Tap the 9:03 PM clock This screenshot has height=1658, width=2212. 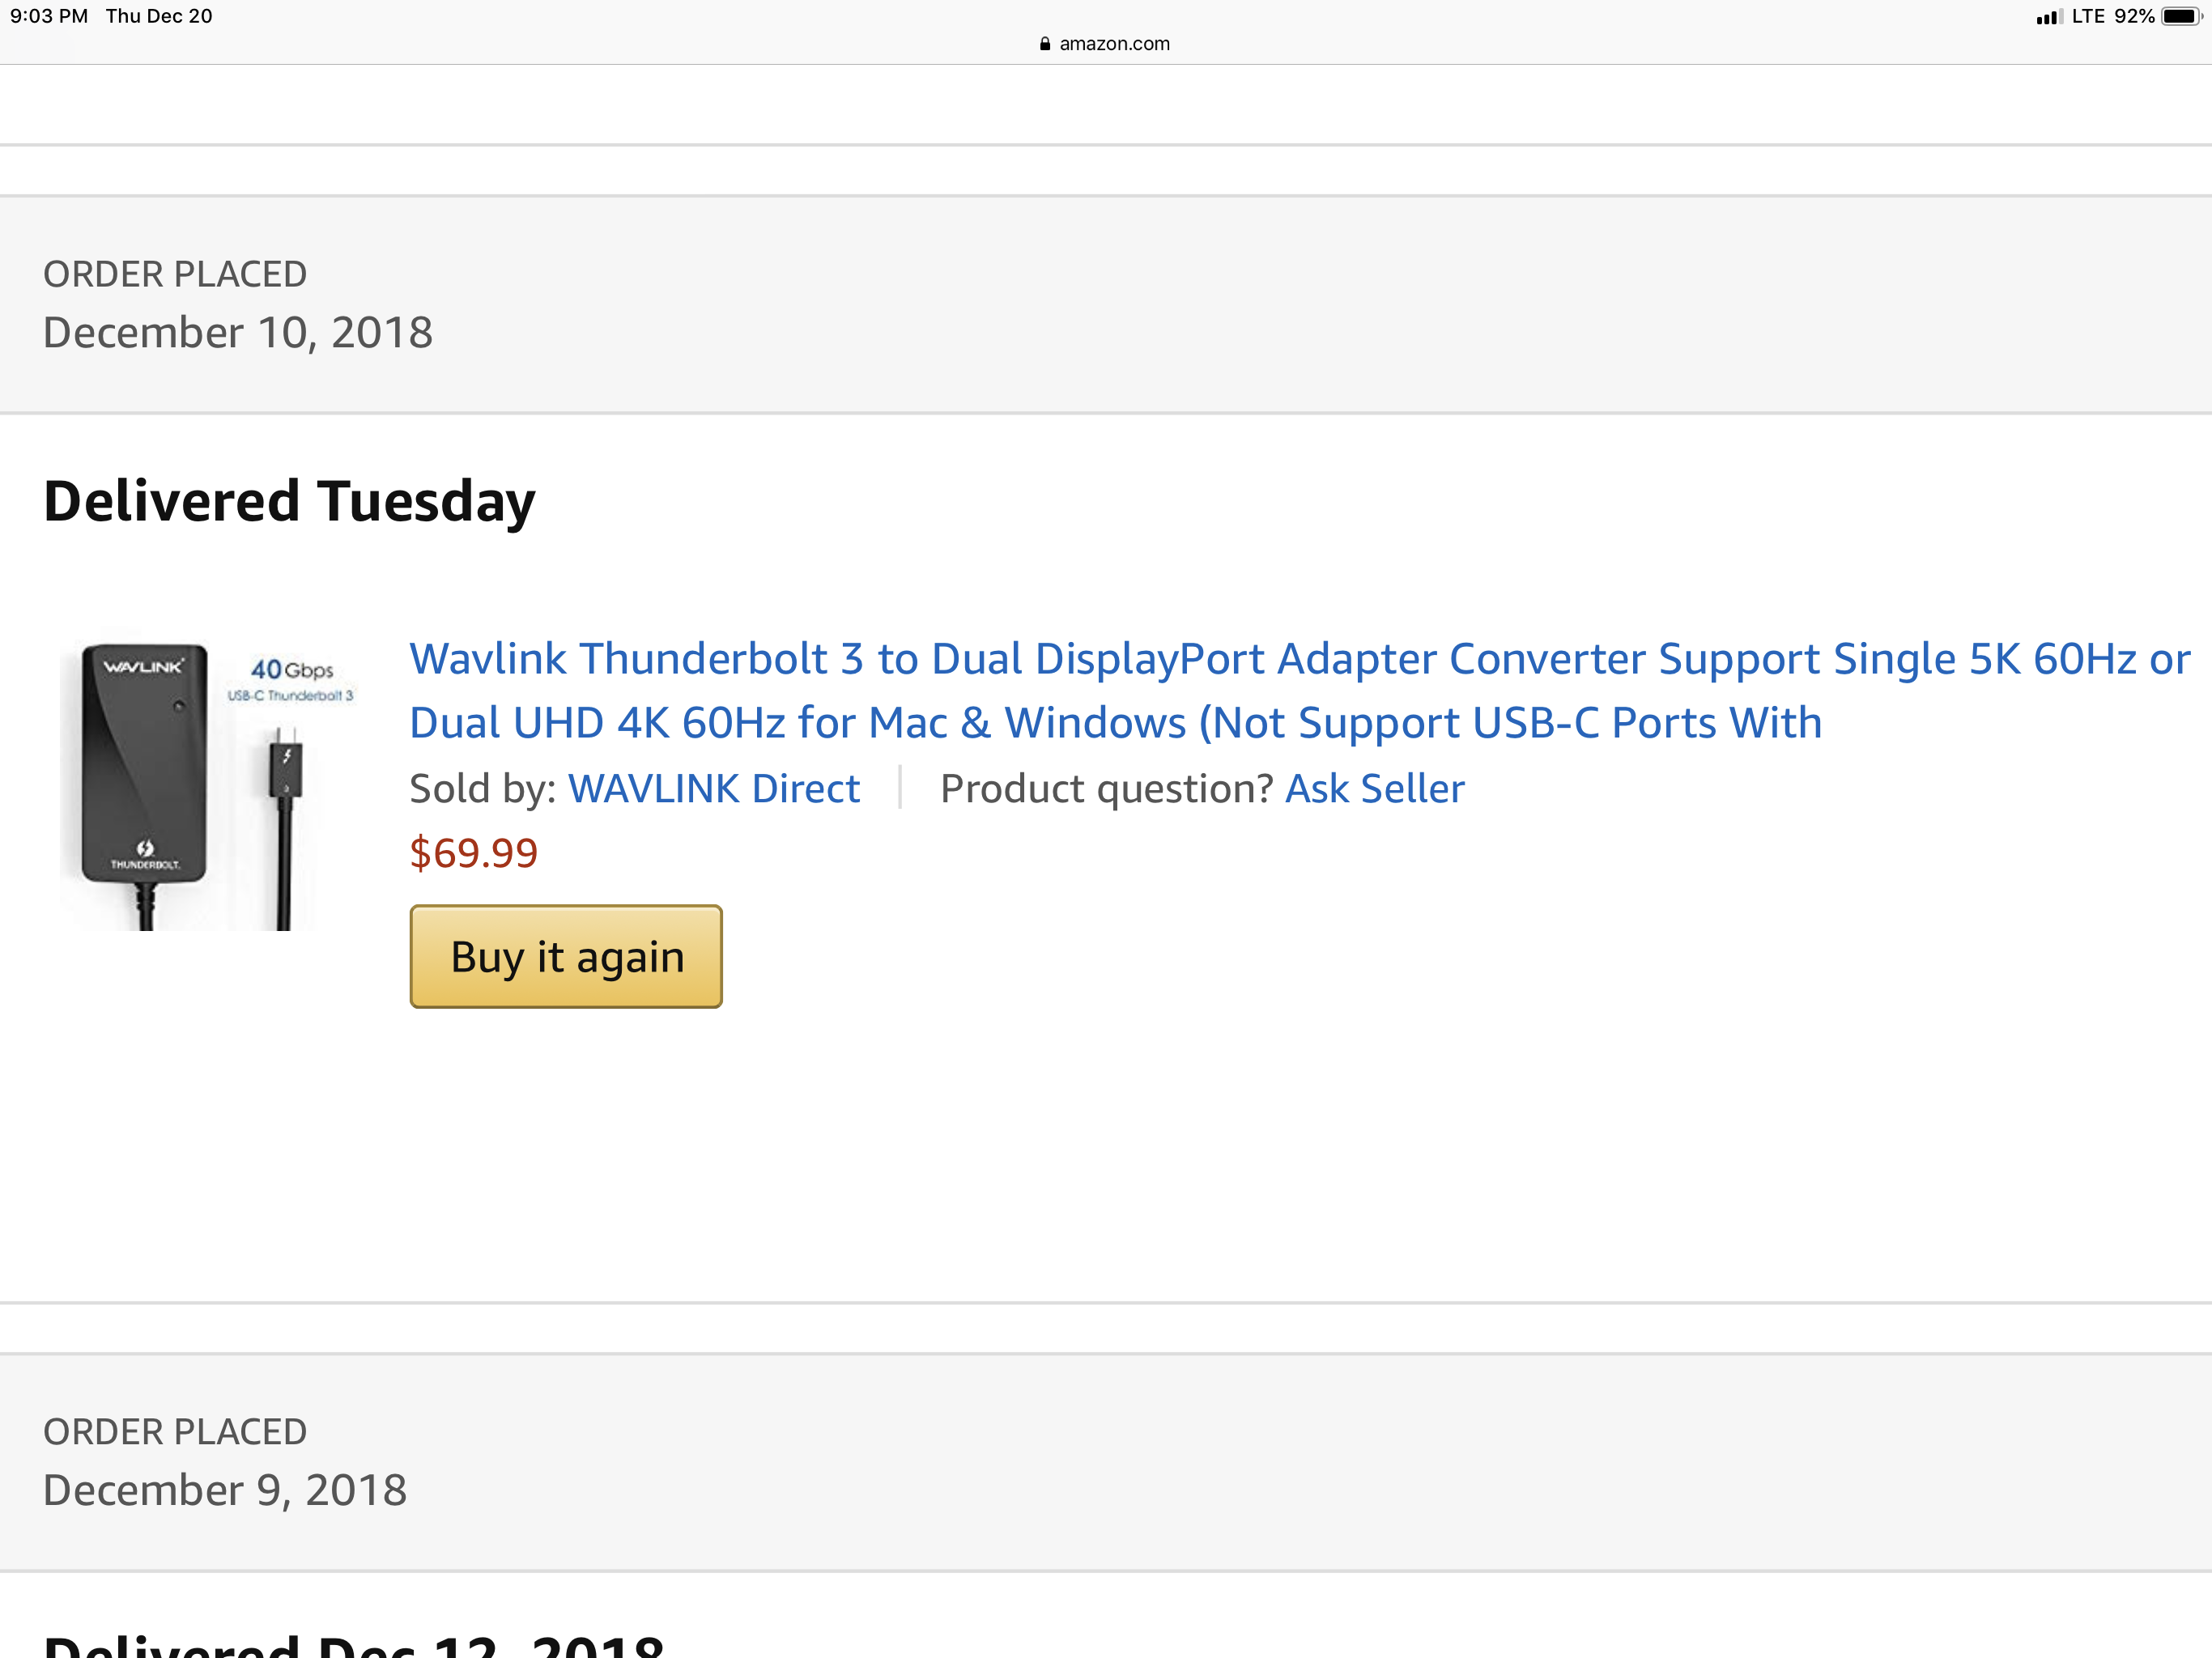click(x=49, y=17)
